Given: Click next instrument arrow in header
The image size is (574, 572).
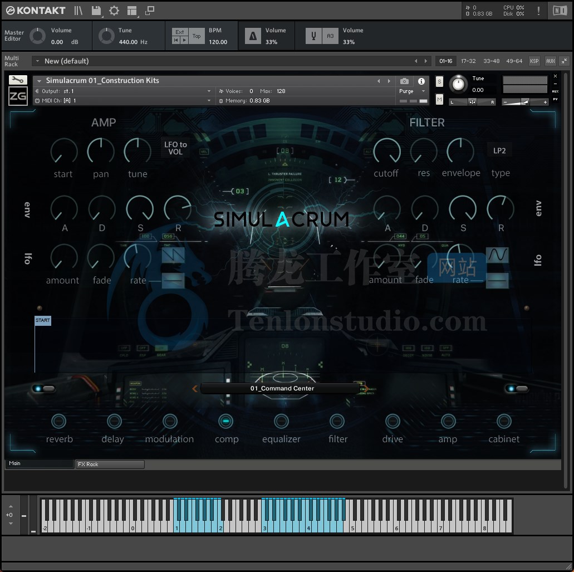Looking at the screenshot, I should click(389, 81).
